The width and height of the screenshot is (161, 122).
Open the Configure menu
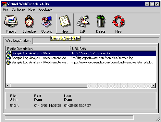pyautogui.click(x=18, y=10)
